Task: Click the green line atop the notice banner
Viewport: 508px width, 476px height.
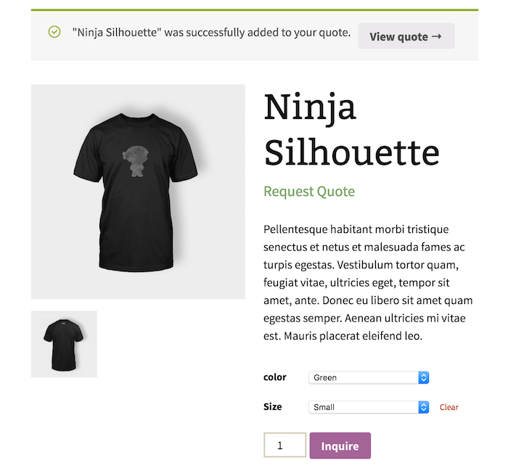Action: click(255, 10)
